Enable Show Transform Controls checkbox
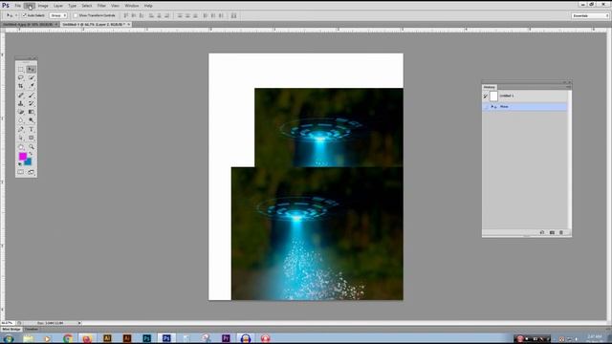This screenshot has width=612, height=344. pyautogui.click(x=76, y=15)
